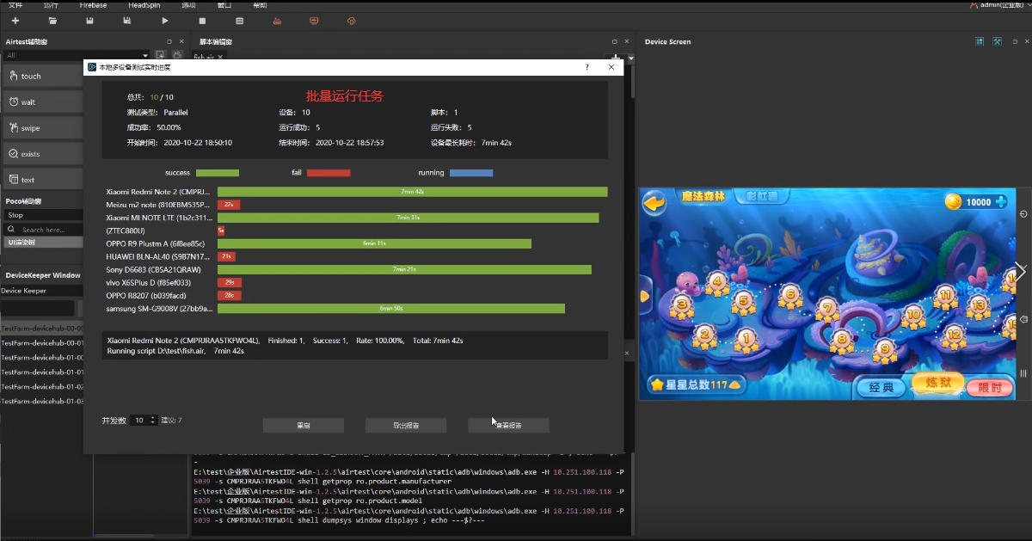Tap the rainbow bridge tab in the game

(761, 197)
